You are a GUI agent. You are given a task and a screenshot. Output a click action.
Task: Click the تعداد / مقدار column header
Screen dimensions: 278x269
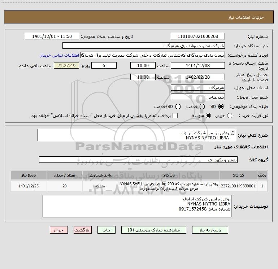(65, 175)
